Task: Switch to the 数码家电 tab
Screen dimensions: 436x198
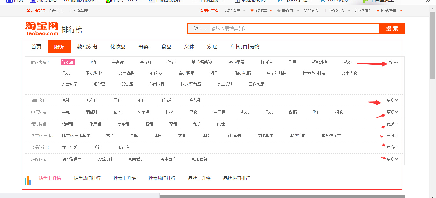Action: tap(87, 47)
